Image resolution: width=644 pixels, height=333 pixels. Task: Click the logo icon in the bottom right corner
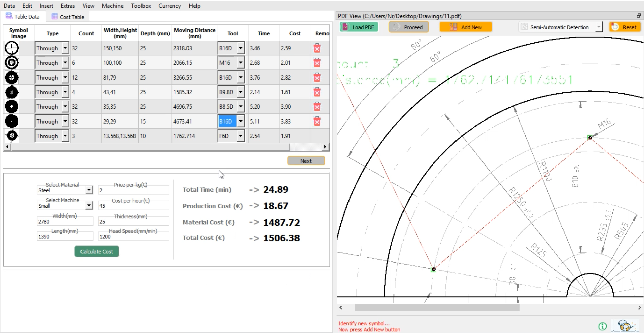tap(625, 326)
